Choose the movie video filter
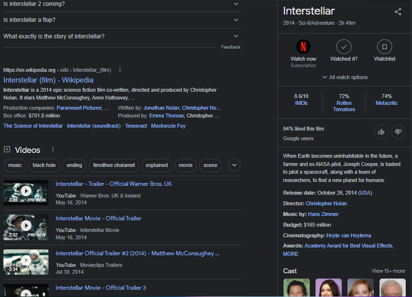Screen dimensions: 412x297 click(186, 165)
